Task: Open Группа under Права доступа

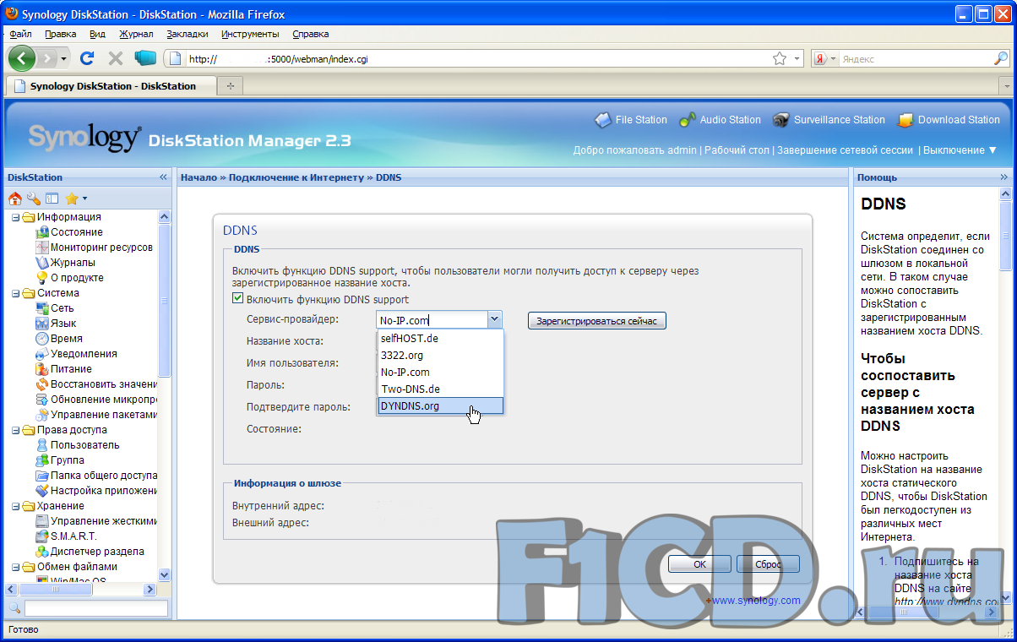Action: 68,460
